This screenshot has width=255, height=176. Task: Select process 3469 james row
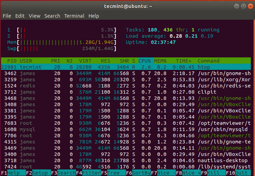(x=126, y=148)
